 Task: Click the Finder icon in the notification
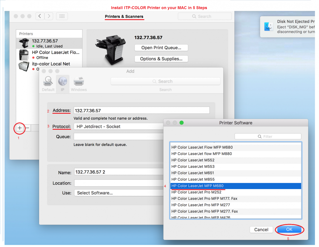[x=268, y=27]
